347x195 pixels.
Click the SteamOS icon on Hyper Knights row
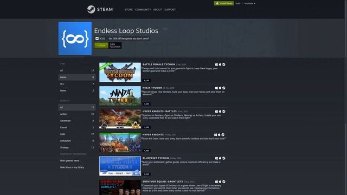(223, 135)
